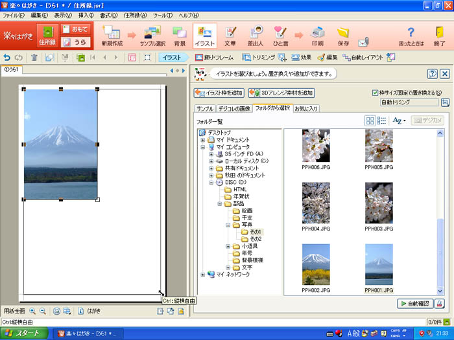Click the イラスト枠を追加 button
This screenshot has width=454, height=340.
pos(219,93)
